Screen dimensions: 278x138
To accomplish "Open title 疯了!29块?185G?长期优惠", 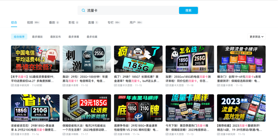I will (137, 79).
